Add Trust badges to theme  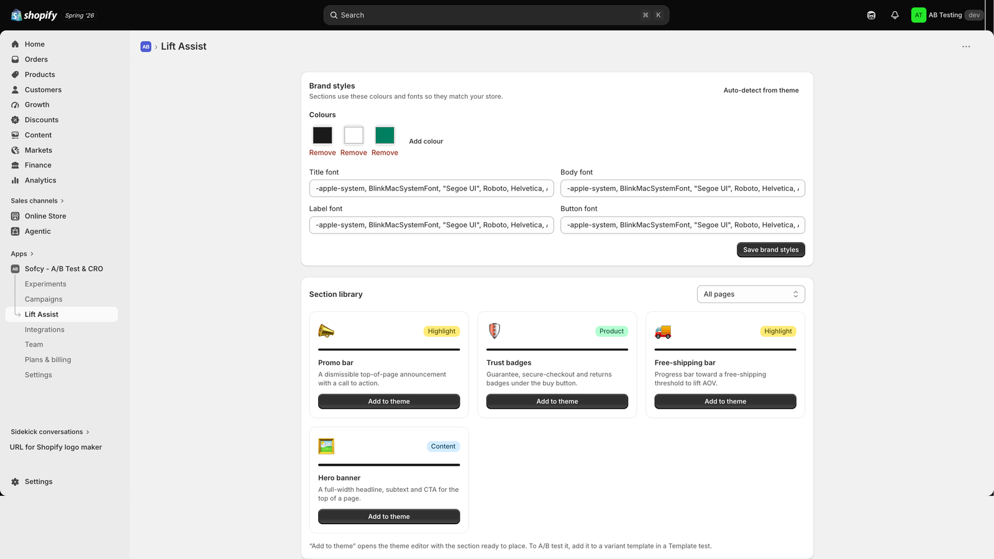[x=557, y=401]
